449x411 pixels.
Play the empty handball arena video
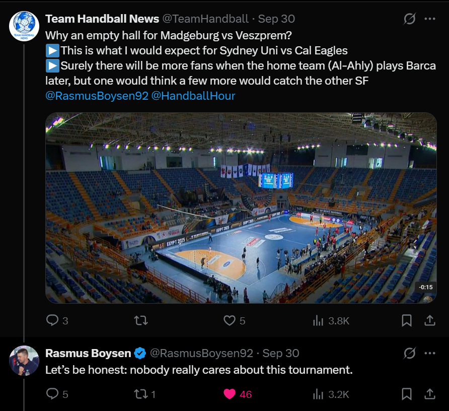(x=241, y=208)
